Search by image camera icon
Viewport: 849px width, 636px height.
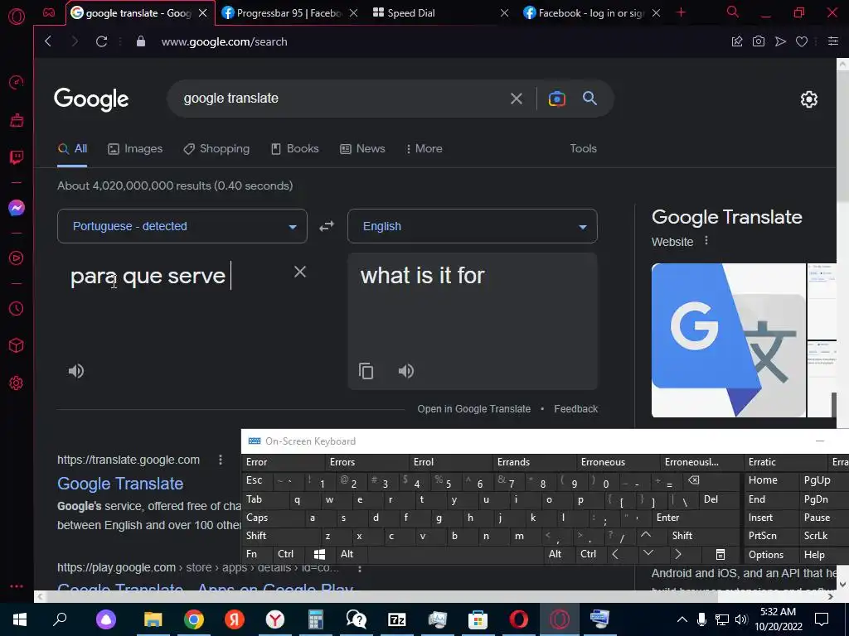click(556, 99)
